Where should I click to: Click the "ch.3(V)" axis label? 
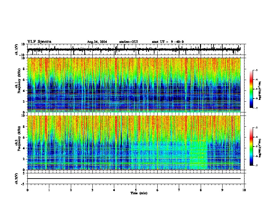pyautogui.click(x=17, y=179)
